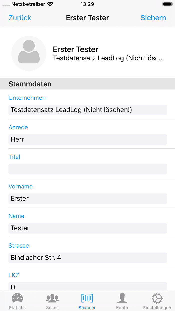Screen dimensions: 175x311
Task: Save the lead with Sichern
Action: [153, 18]
